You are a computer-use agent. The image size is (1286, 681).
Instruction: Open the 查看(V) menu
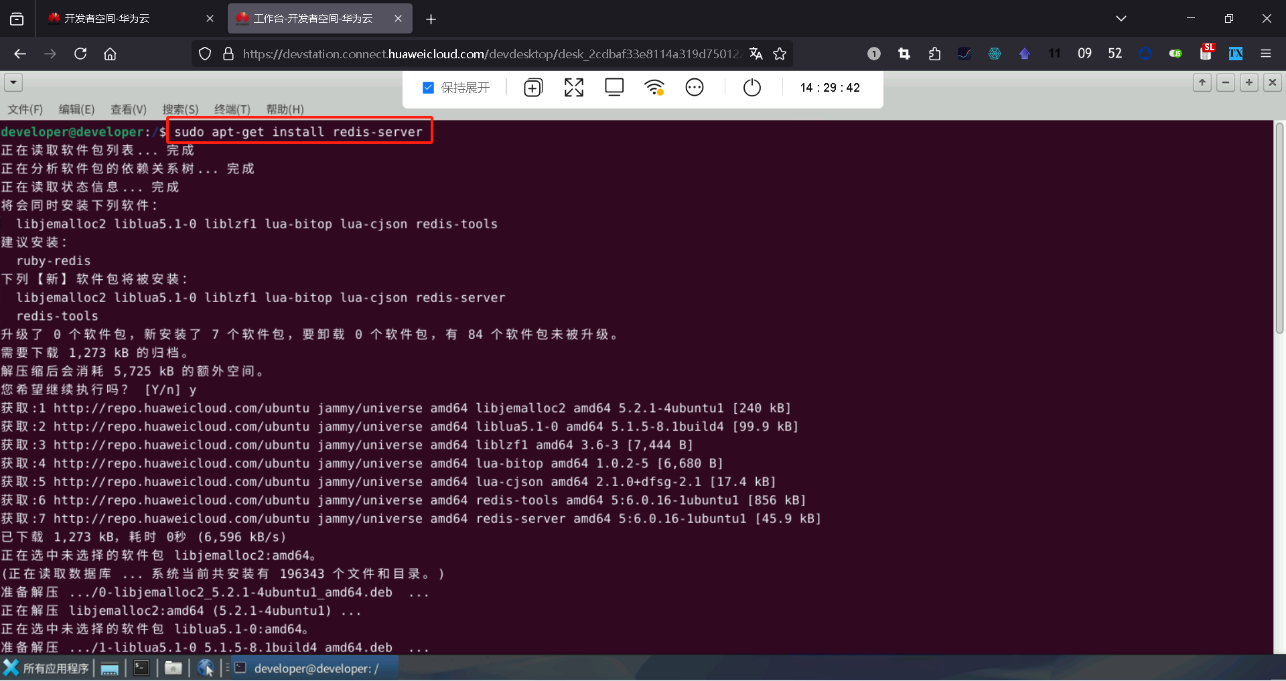pyautogui.click(x=129, y=109)
